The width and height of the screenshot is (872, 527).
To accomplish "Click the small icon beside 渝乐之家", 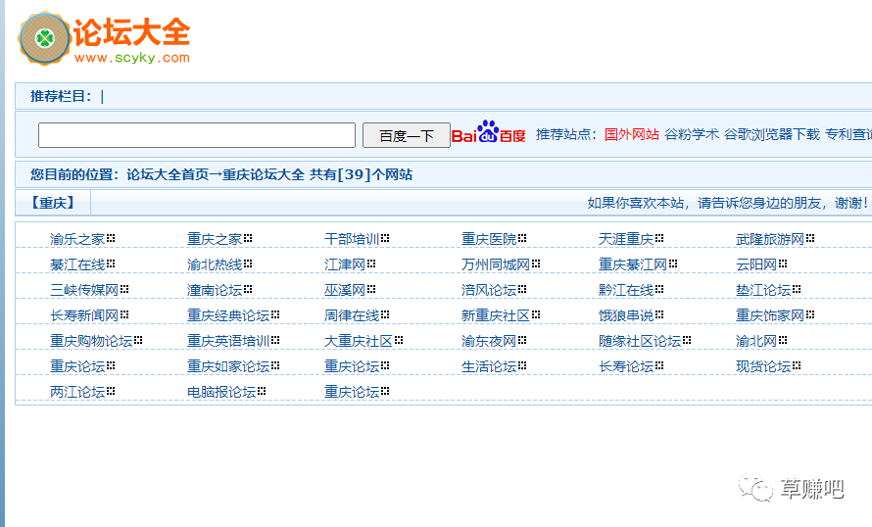I will pos(112,238).
